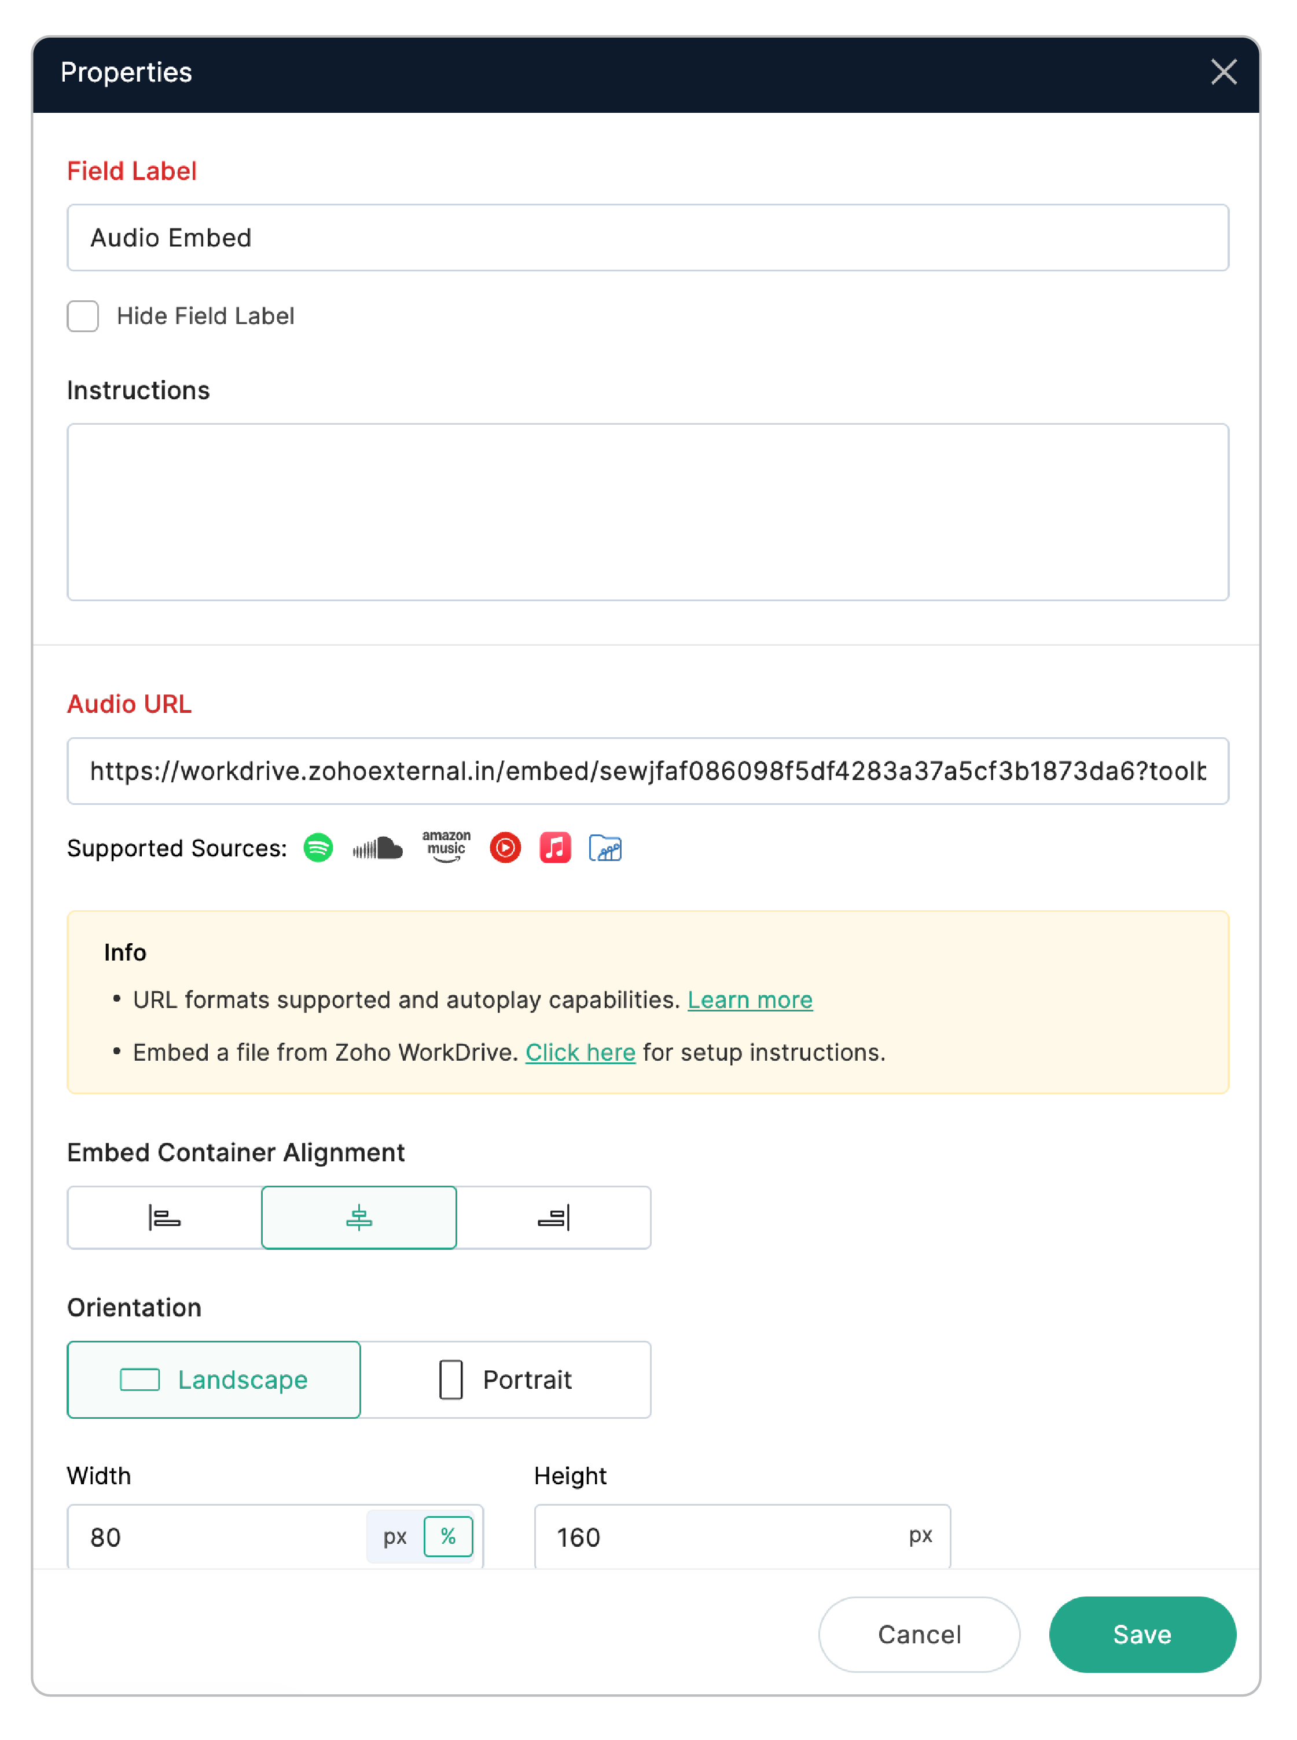The width and height of the screenshot is (1297, 1740).
Task: Align embed container to the right
Action: pos(553,1217)
